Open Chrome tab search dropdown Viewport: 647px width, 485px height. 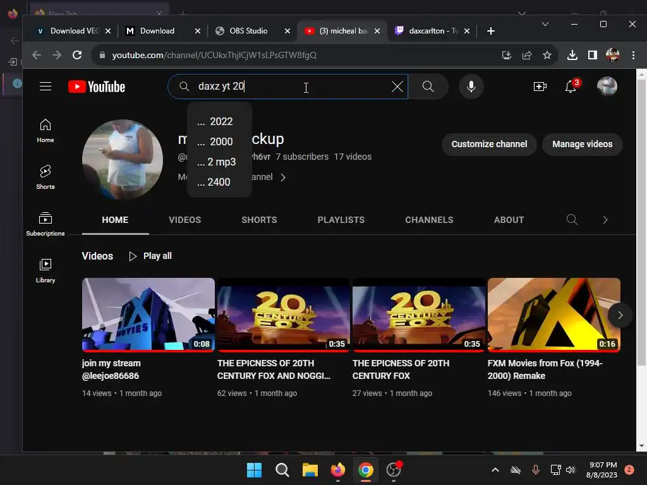tap(545, 25)
